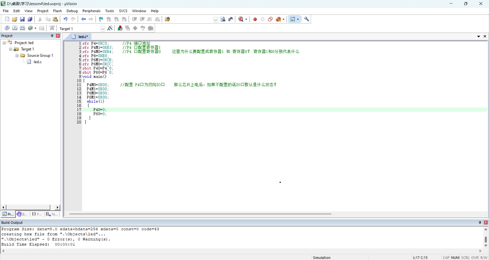The height and width of the screenshot is (260, 489).
Task: Open the Debug menu
Action: click(72, 11)
